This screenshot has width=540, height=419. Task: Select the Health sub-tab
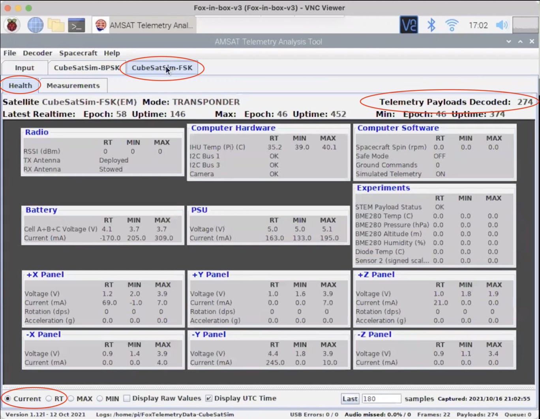coord(21,86)
